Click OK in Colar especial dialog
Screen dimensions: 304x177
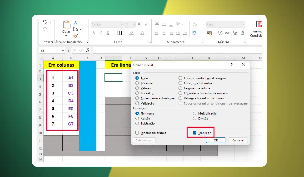tap(216, 140)
